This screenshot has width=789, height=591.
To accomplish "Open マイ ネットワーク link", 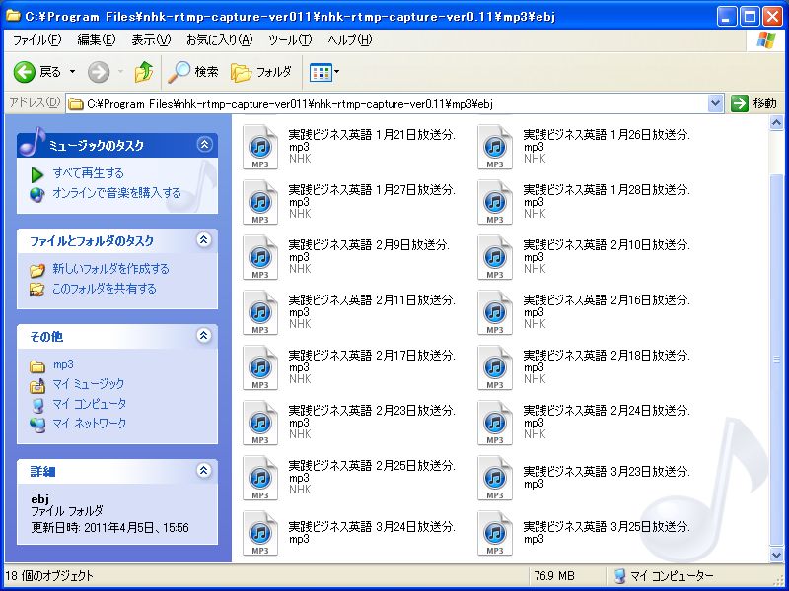I will (90, 424).
